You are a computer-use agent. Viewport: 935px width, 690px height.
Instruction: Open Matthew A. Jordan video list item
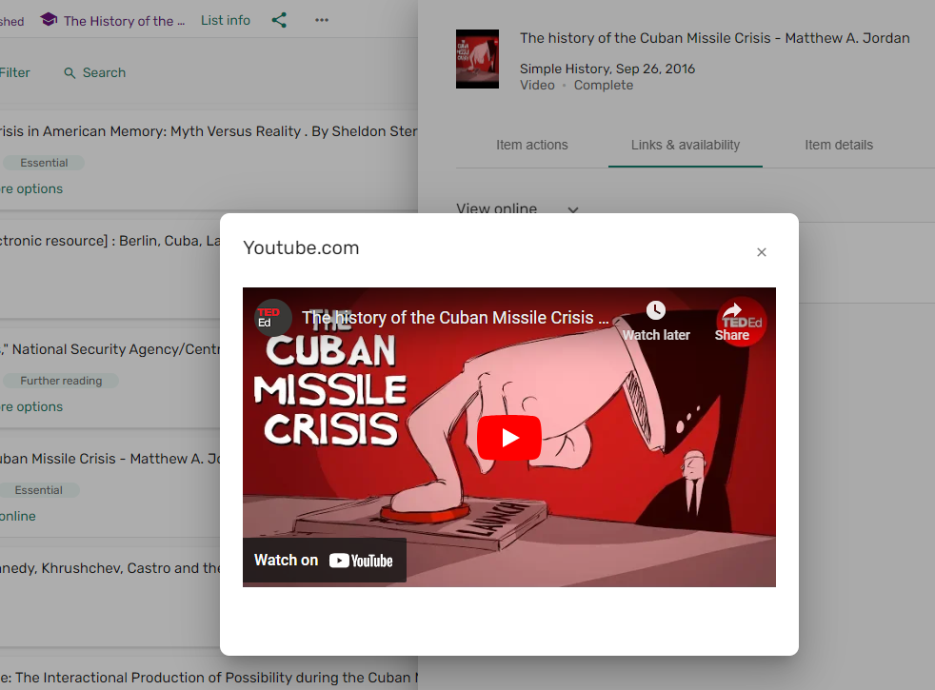pos(109,459)
